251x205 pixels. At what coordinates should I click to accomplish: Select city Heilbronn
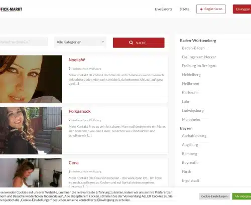click(190, 84)
